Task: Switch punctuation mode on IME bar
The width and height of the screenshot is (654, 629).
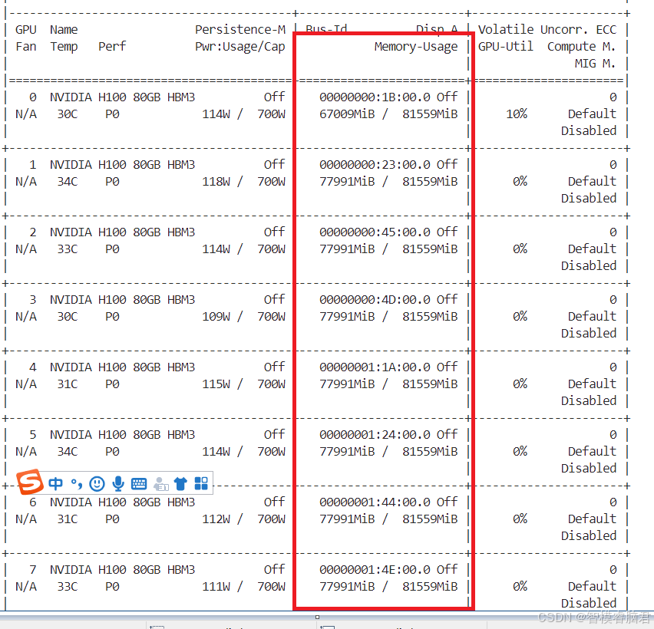Action: pyautogui.click(x=76, y=483)
